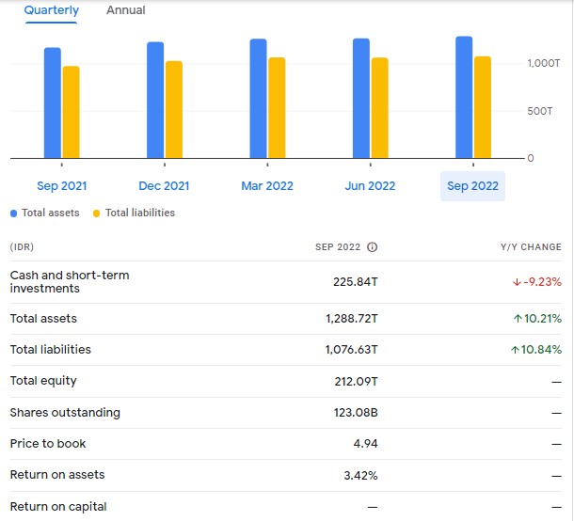The height and width of the screenshot is (521, 574).
Task: Click the Dec 2021 blue total assets bar
Action: pyautogui.click(x=155, y=100)
